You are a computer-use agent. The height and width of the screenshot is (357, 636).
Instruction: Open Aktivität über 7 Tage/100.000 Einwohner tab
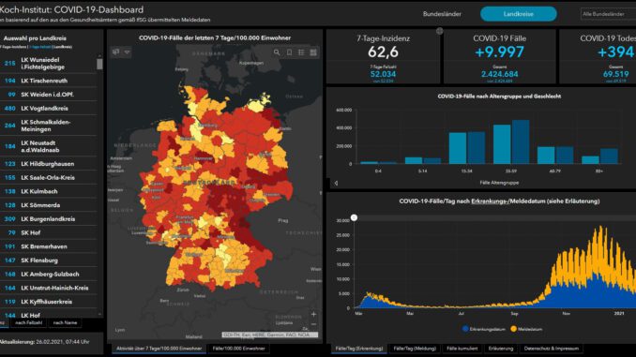(159, 349)
